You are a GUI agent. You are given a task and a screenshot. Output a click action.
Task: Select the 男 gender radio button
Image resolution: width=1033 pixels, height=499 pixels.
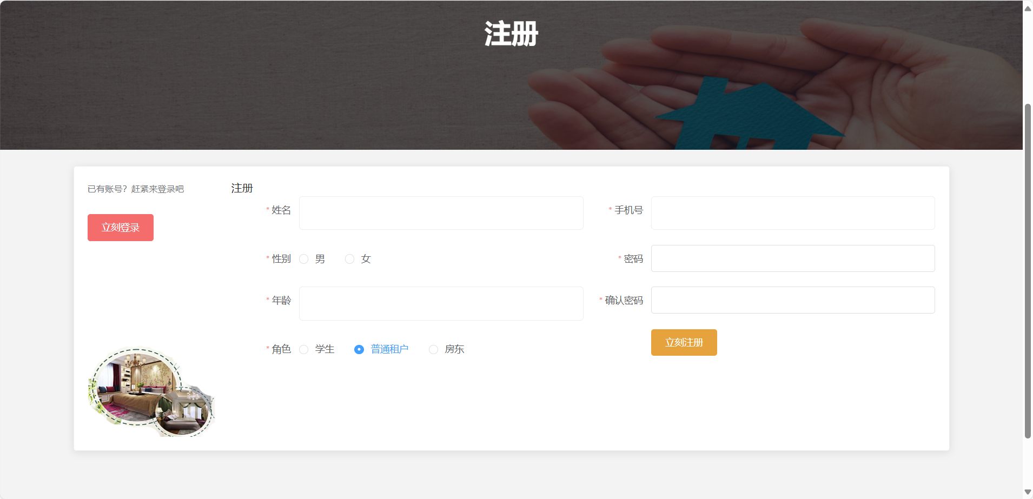click(x=304, y=259)
